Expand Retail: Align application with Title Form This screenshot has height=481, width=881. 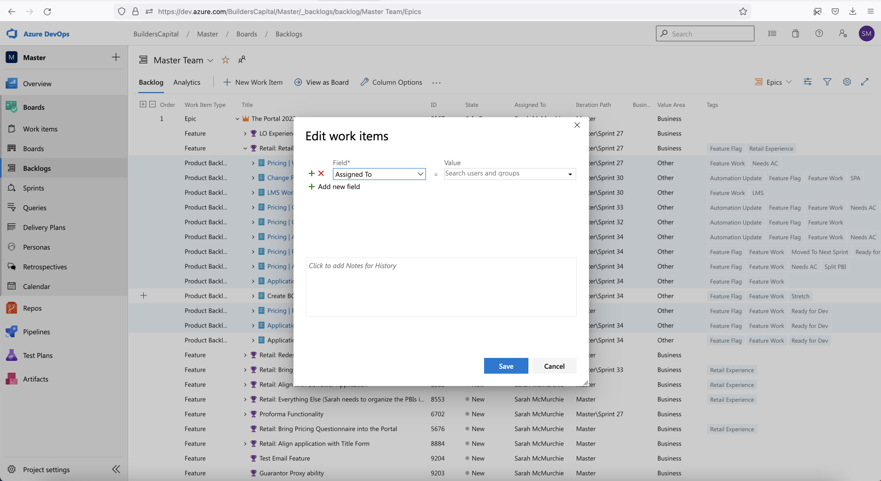(x=245, y=444)
